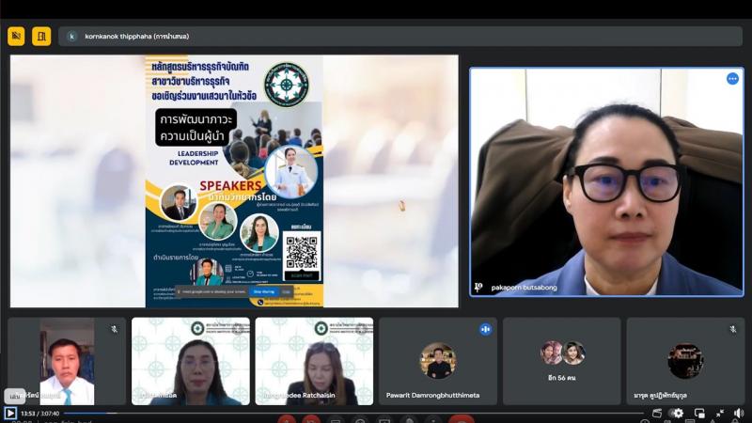This screenshot has width=752, height=423.
Task: Select the kornkanok thipphaha presenter name bar
Action: (x=400, y=37)
